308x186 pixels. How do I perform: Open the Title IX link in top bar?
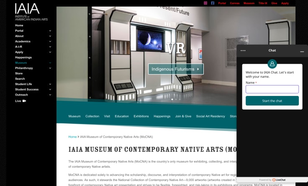click(x=263, y=3)
